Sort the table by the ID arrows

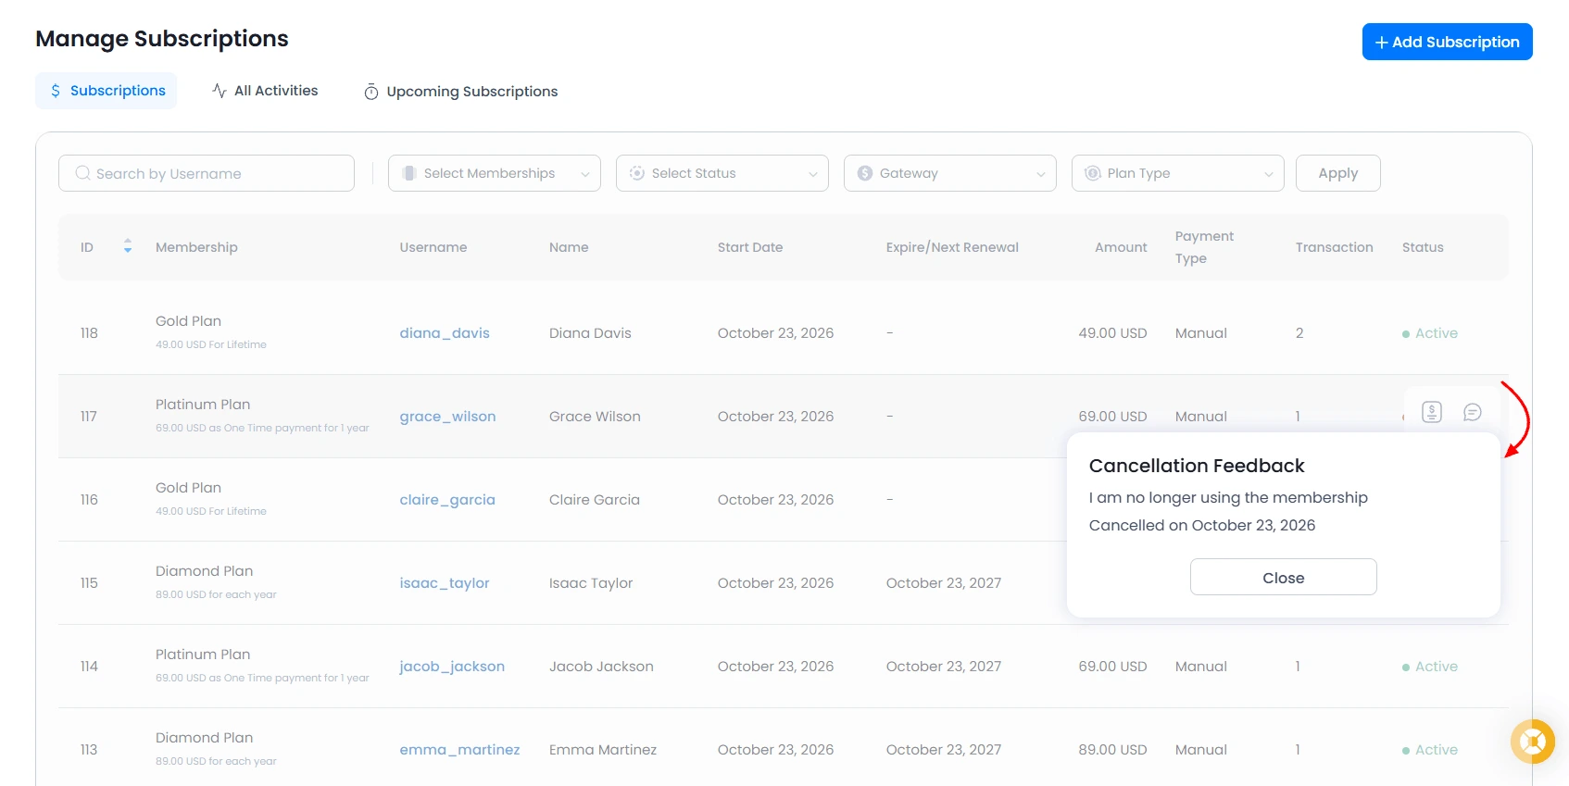click(x=128, y=246)
